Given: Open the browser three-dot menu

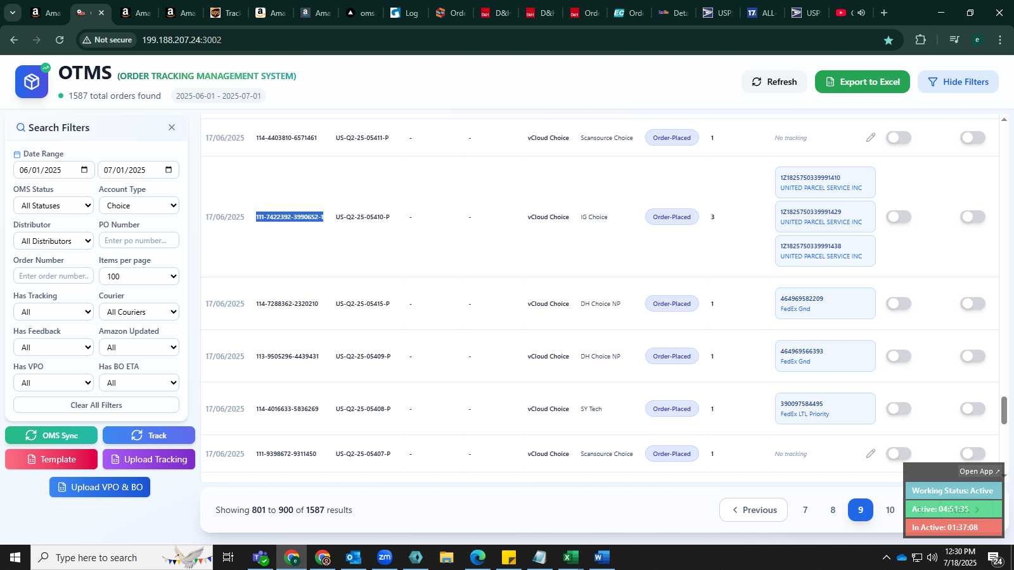Looking at the screenshot, I should pos(1000,40).
